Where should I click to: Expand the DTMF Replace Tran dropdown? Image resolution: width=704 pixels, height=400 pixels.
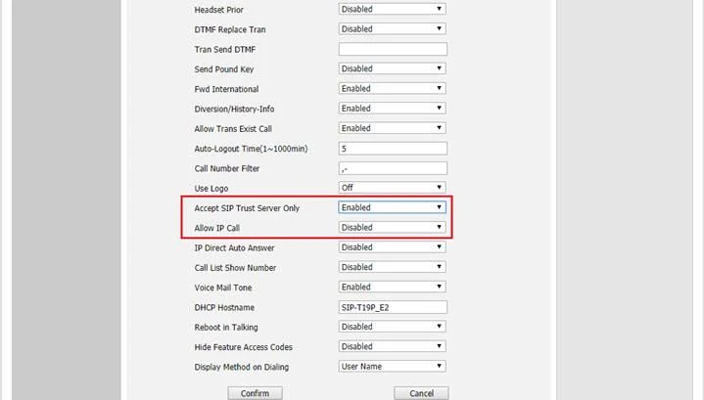point(392,29)
